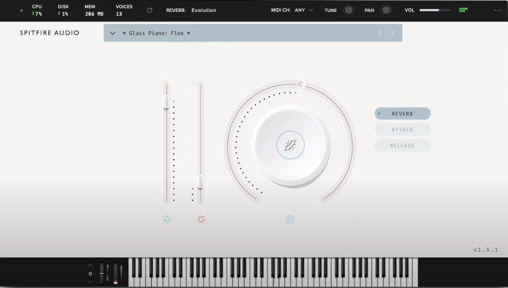Image resolution: width=508 pixels, height=288 pixels.
Task: Click the VOL slider bar
Action: 435,10
